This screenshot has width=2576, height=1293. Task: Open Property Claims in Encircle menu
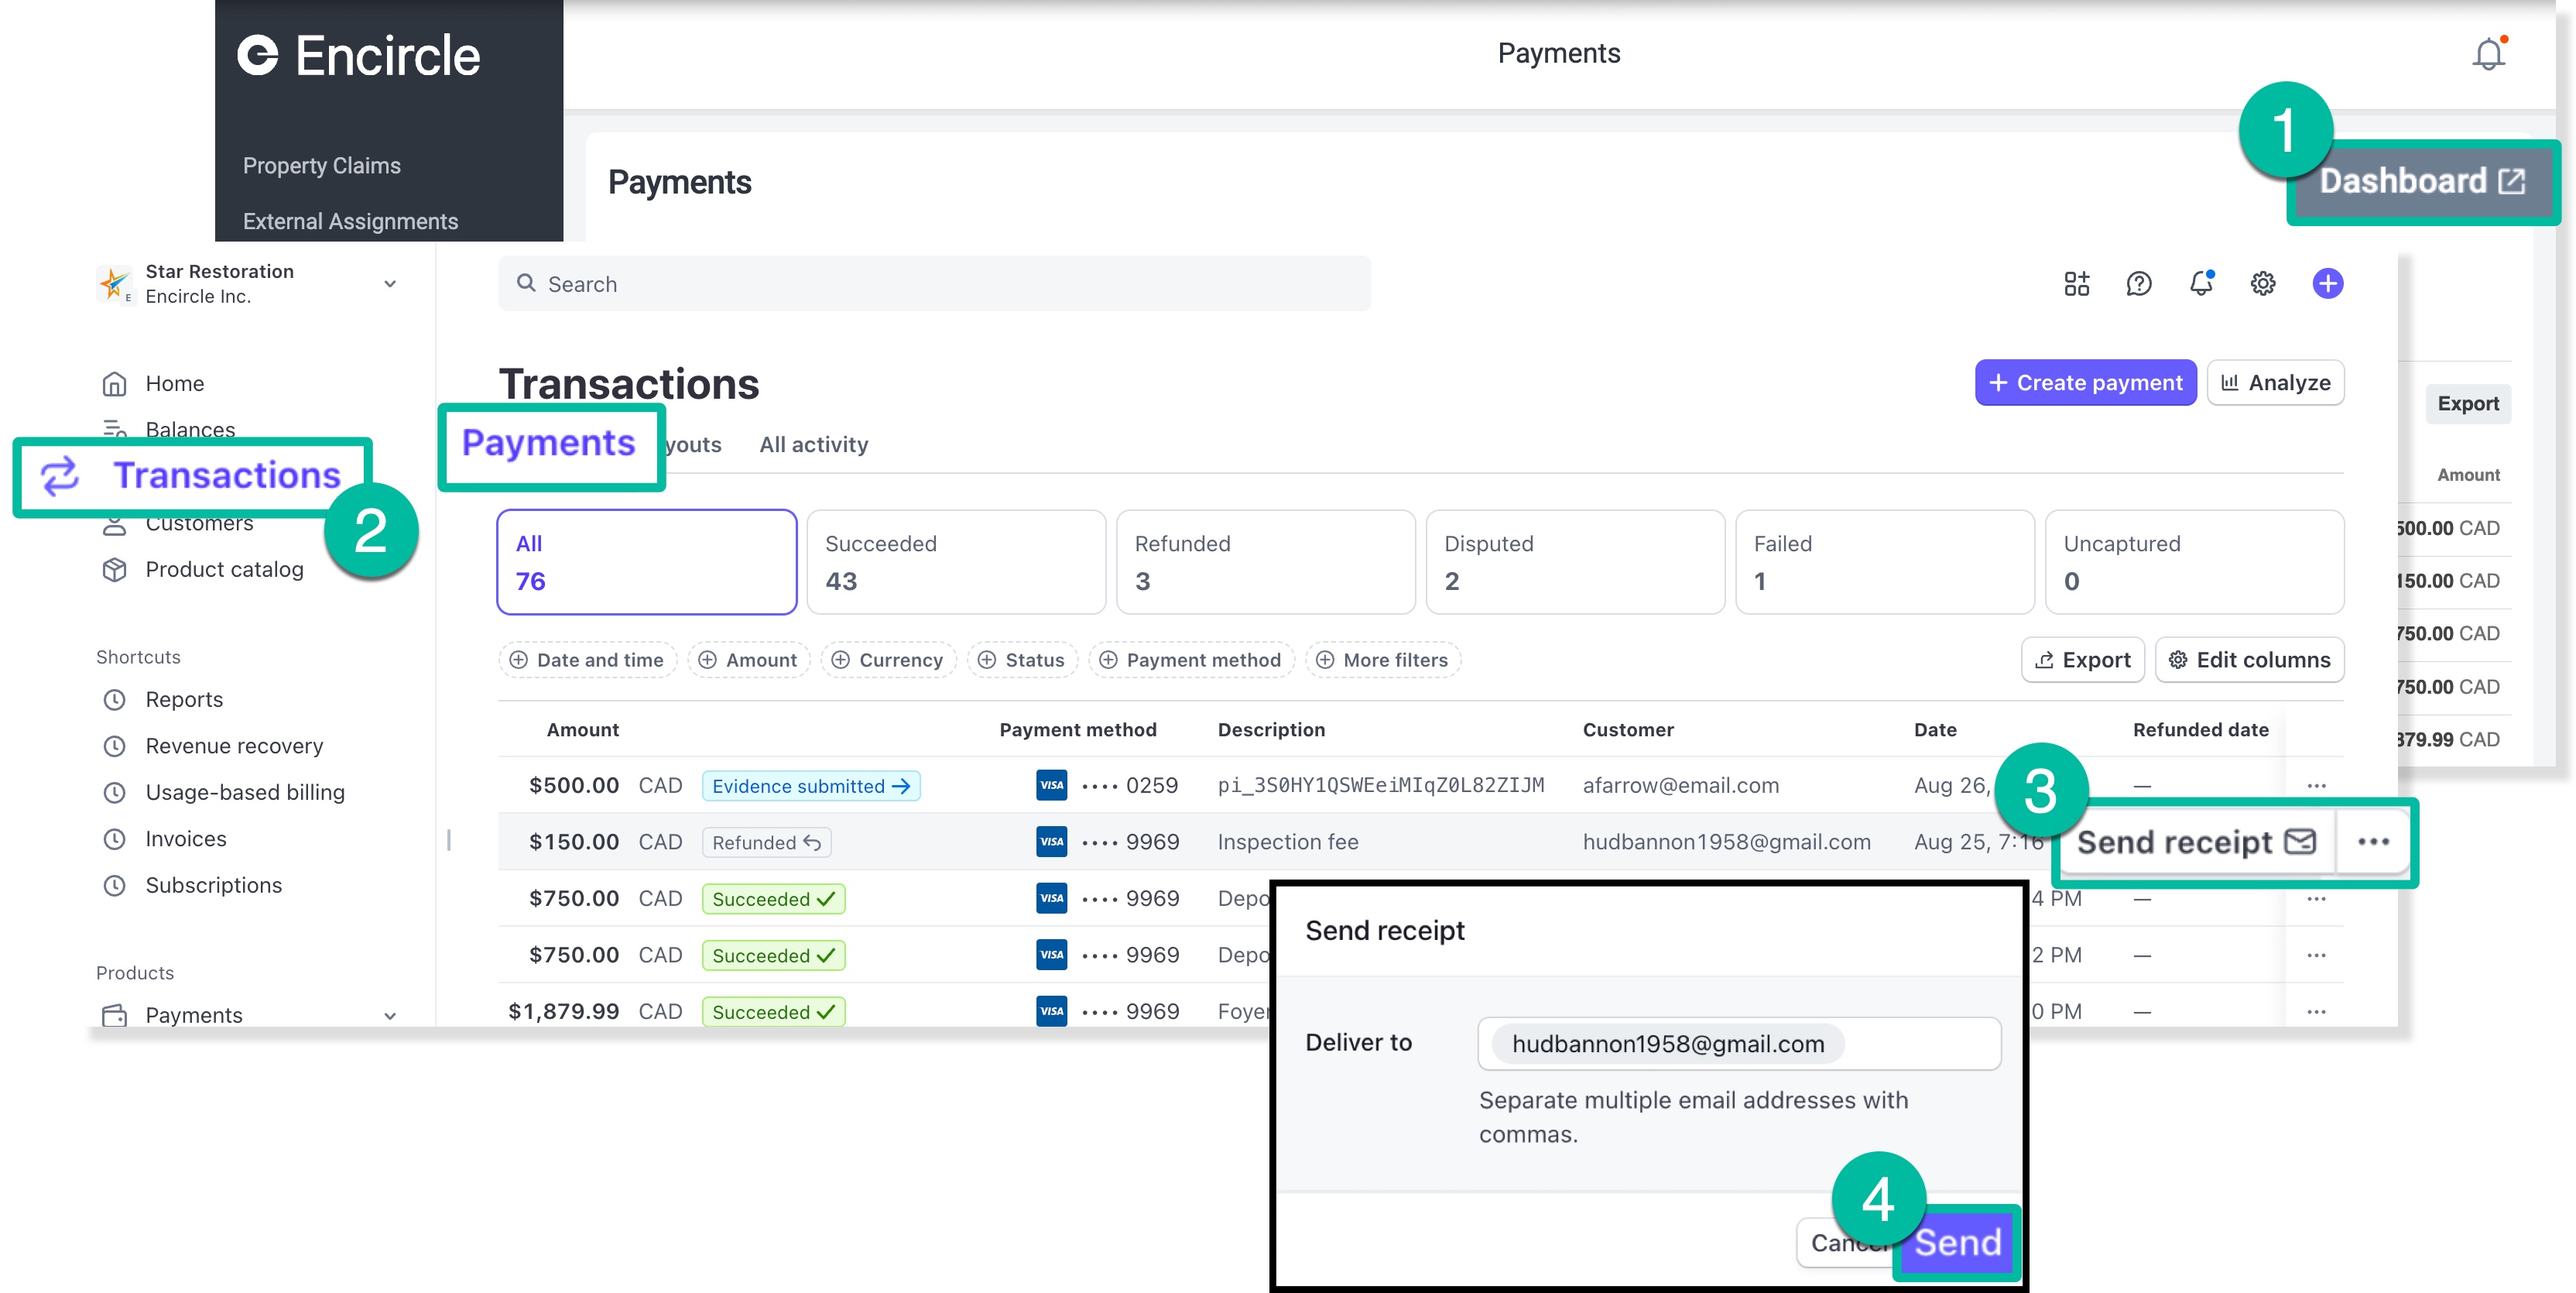point(321,166)
